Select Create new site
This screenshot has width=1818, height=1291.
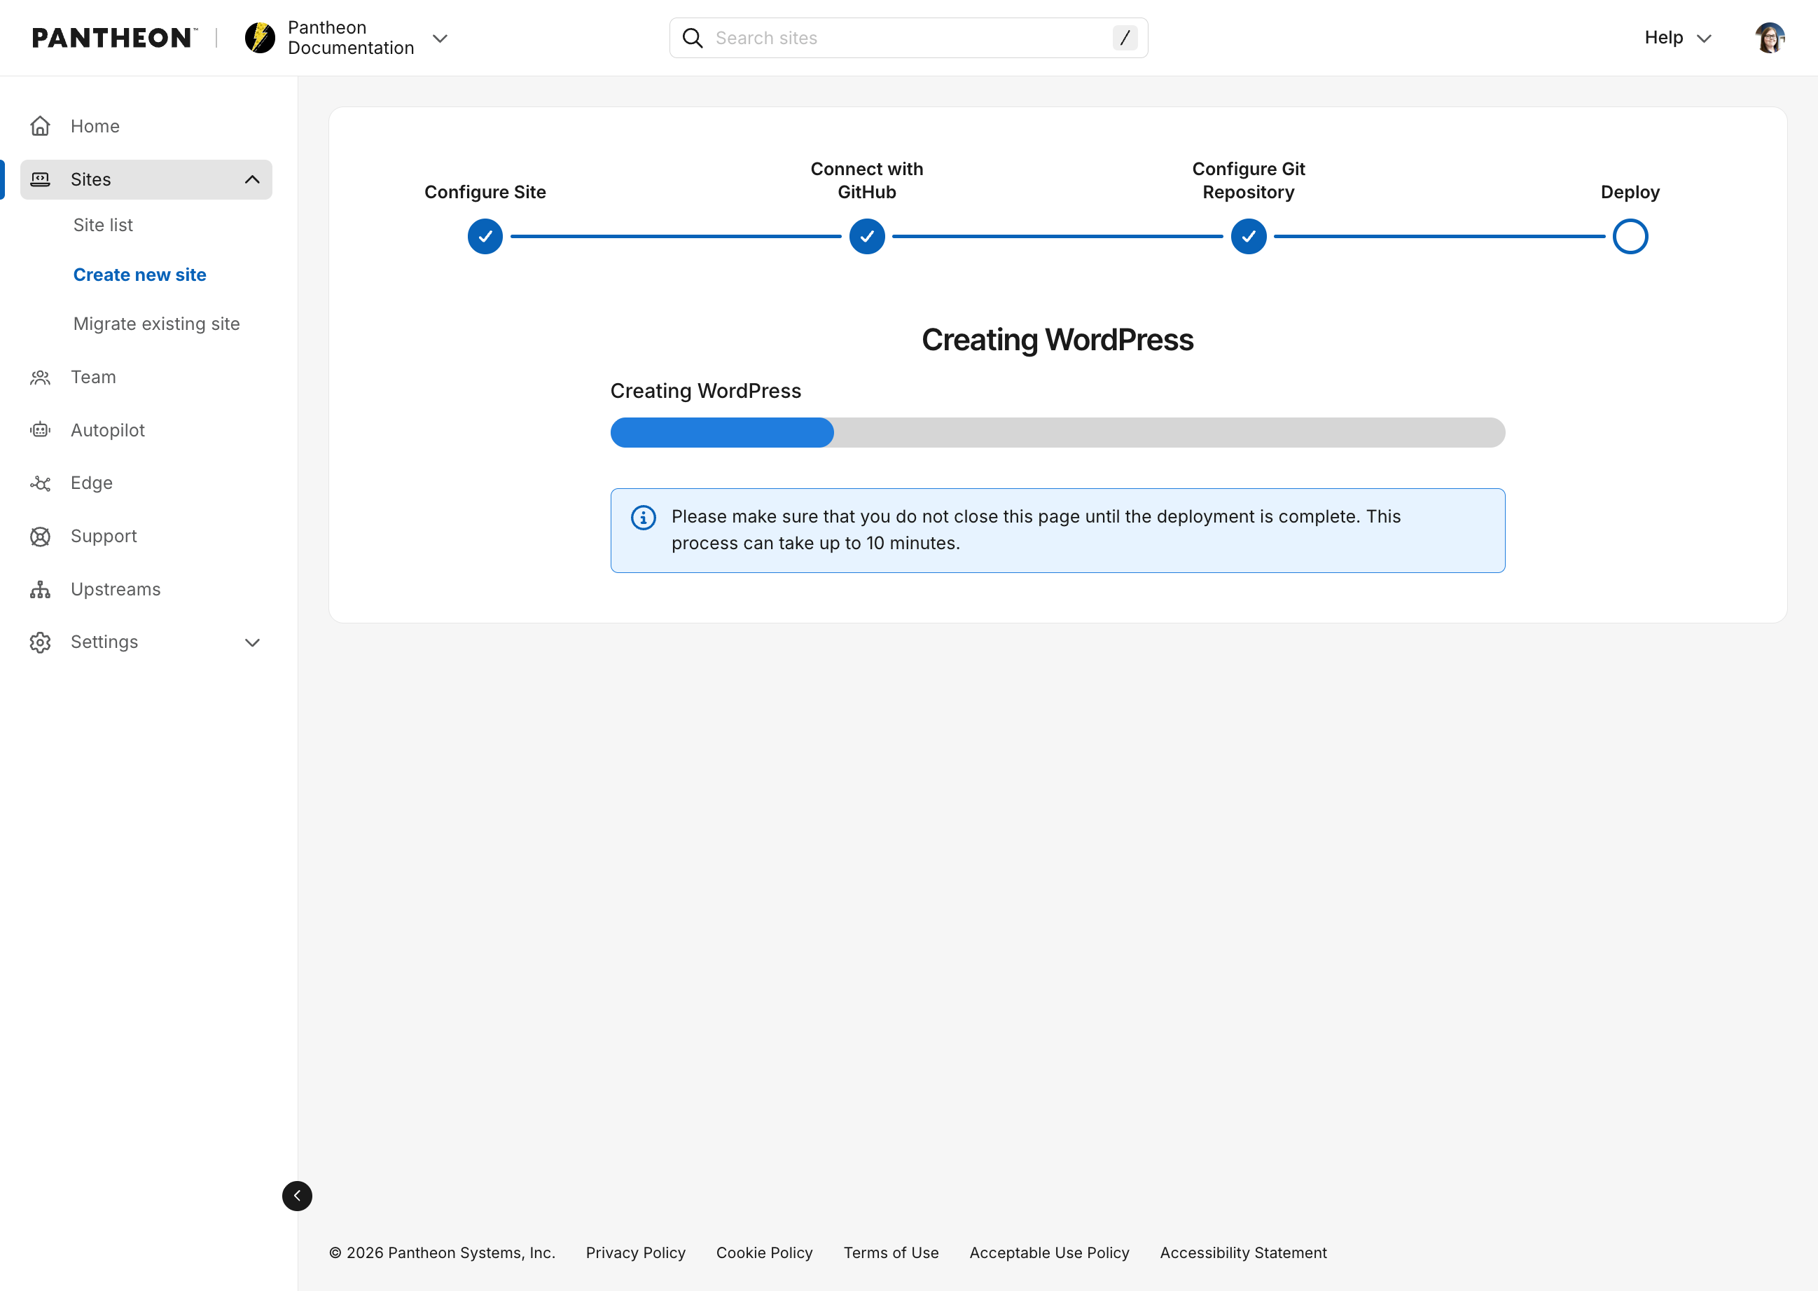coord(140,275)
